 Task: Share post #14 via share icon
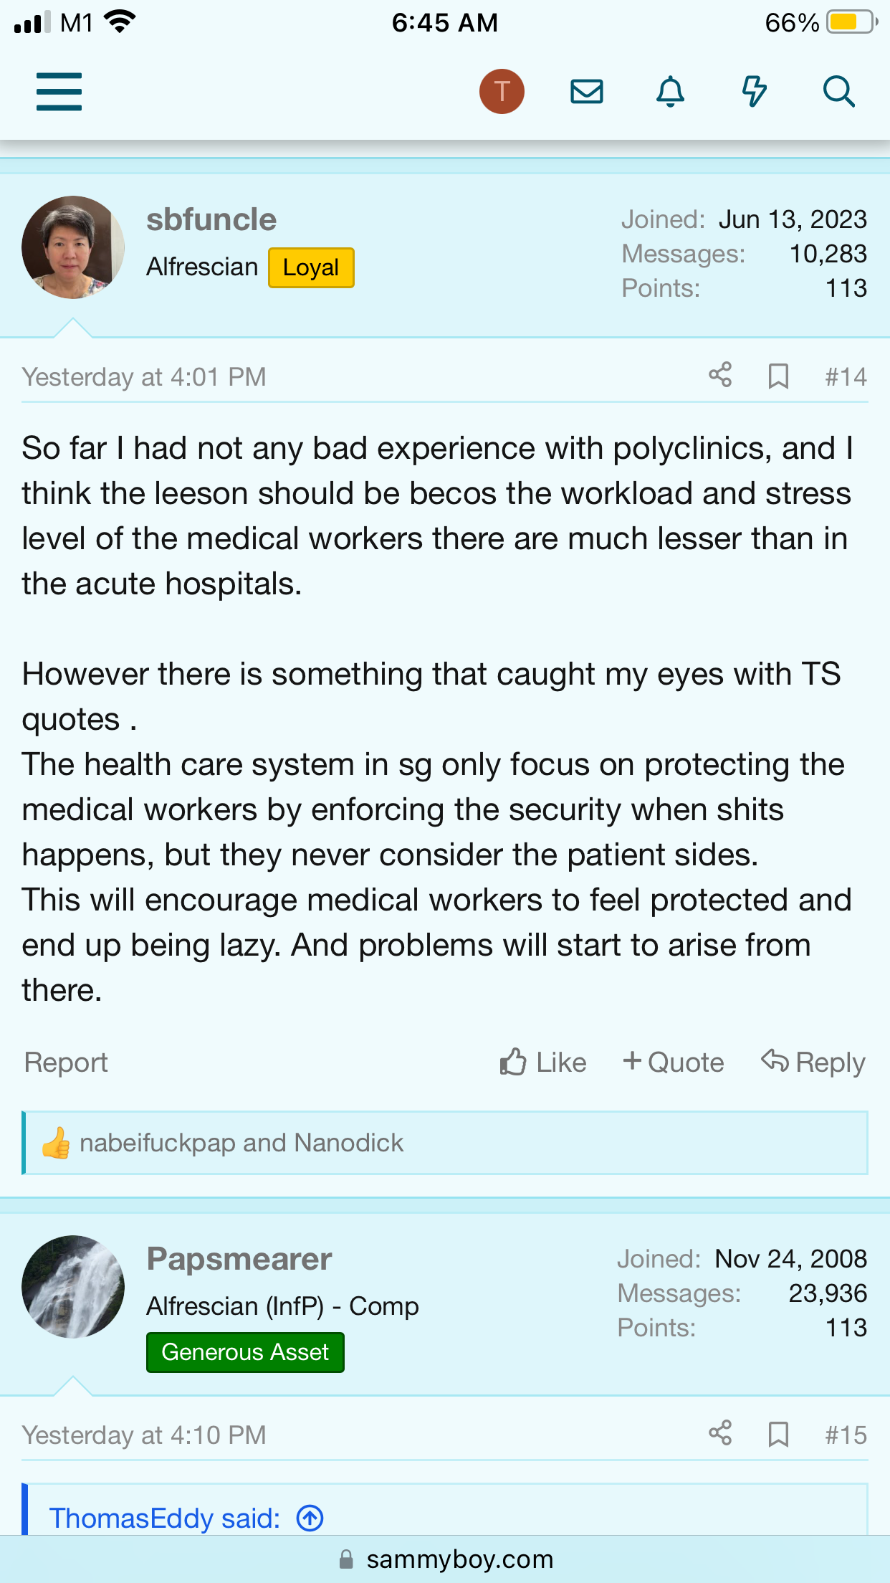[720, 375]
